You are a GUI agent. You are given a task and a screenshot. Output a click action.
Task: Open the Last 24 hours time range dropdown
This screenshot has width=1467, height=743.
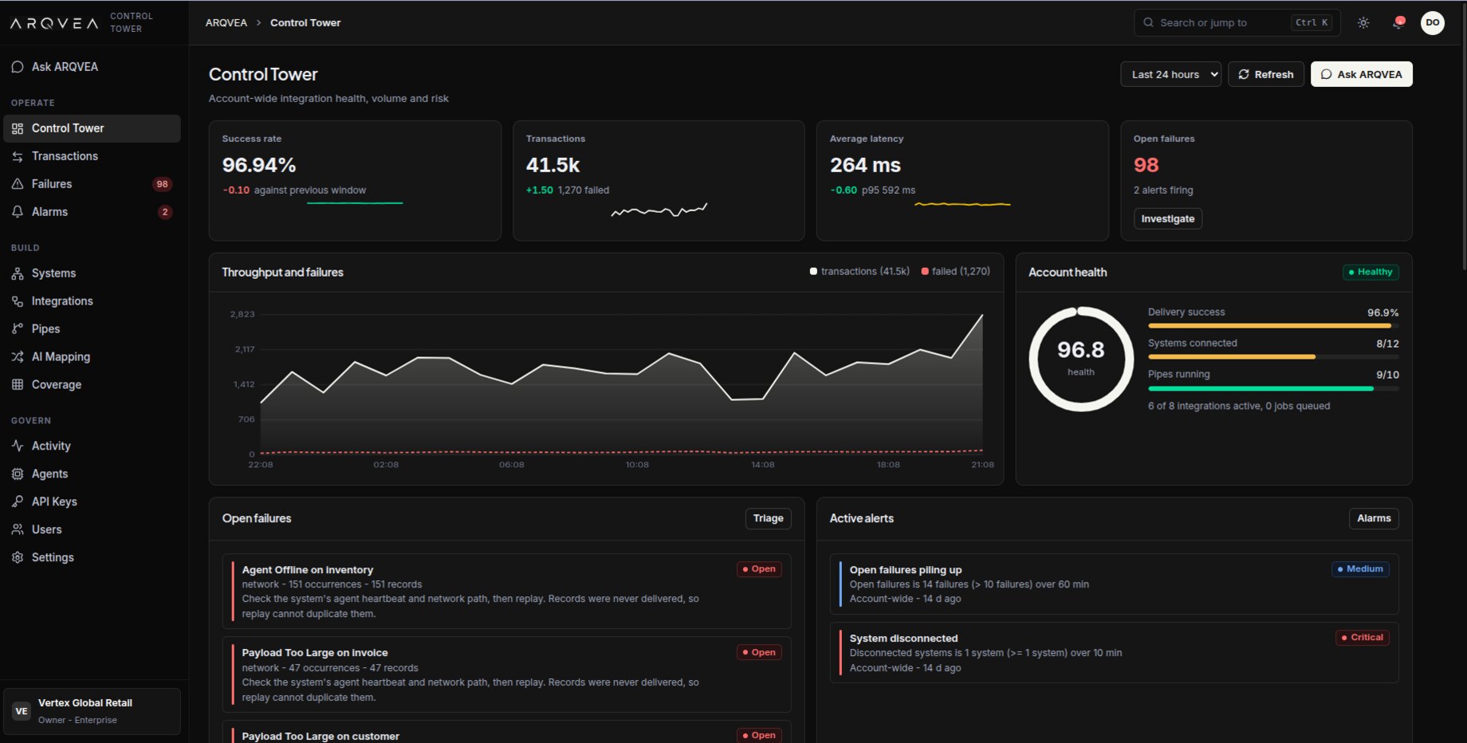(1170, 74)
